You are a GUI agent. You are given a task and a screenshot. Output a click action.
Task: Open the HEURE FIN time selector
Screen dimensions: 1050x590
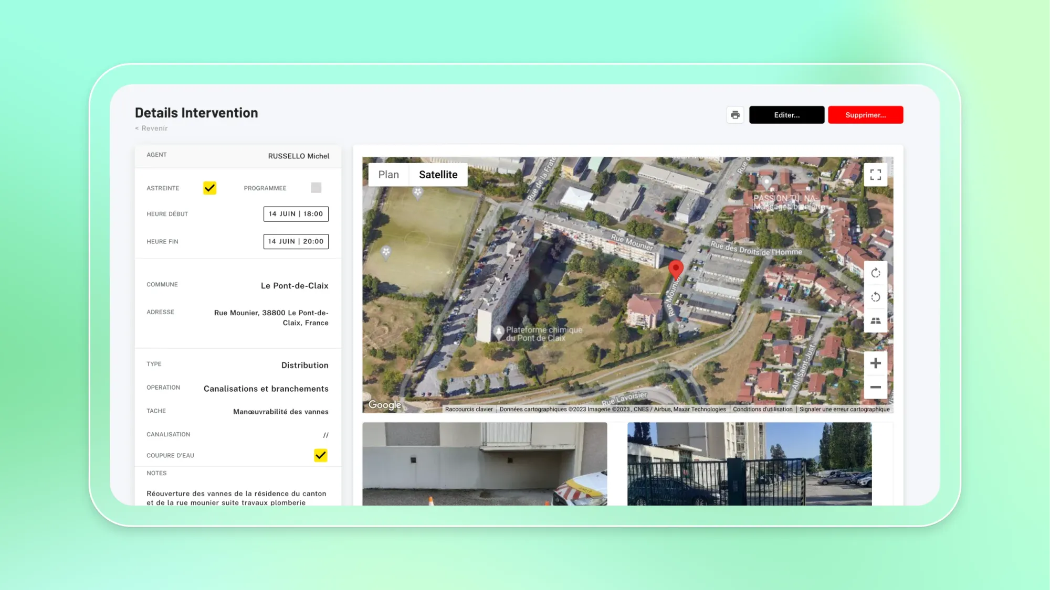296,241
